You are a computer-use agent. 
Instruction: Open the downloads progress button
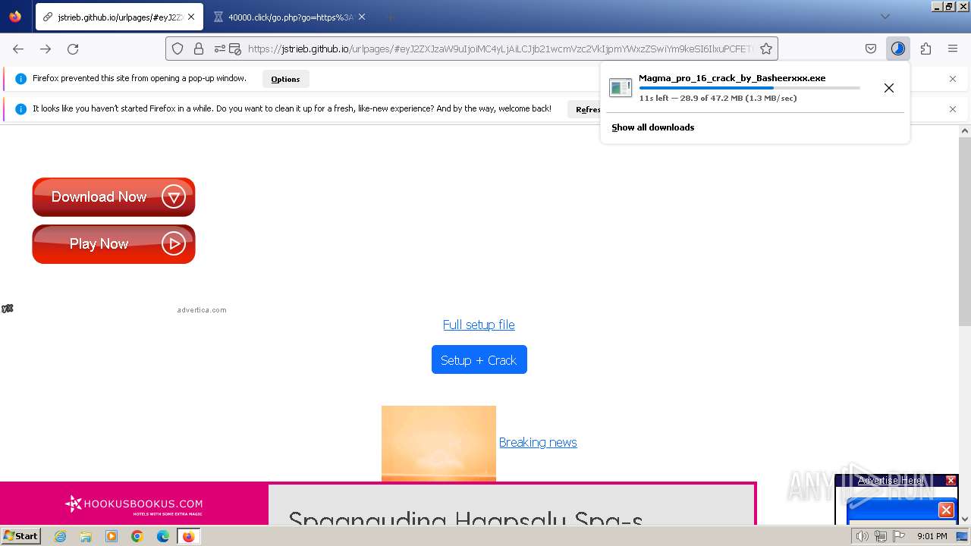(898, 49)
